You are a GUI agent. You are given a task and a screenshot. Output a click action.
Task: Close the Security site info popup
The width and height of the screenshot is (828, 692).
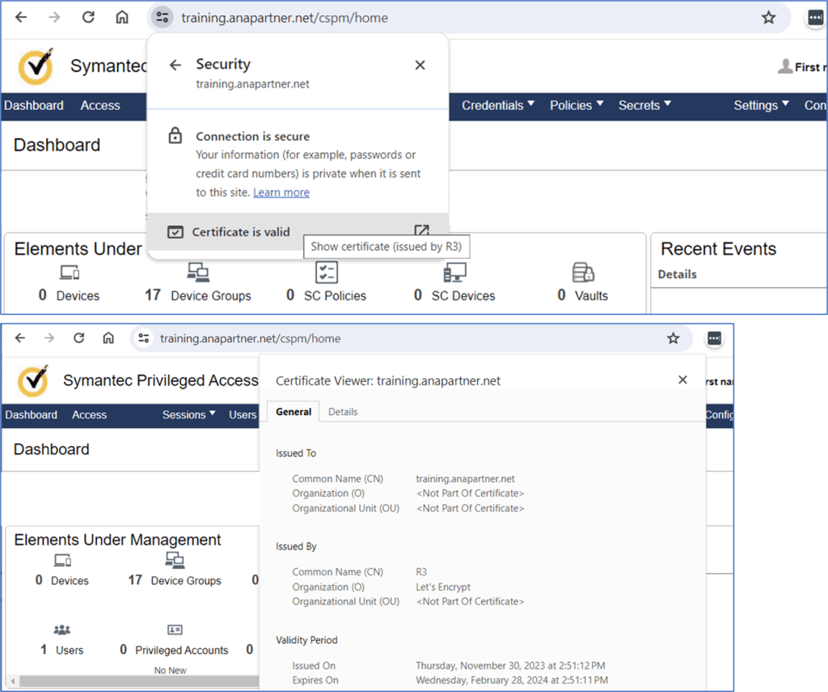pyautogui.click(x=420, y=66)
